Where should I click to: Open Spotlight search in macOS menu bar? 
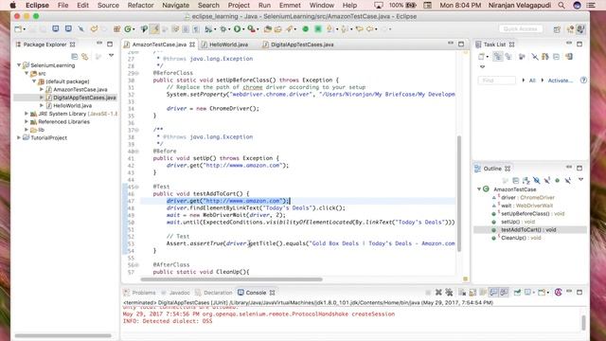[561, 6]
